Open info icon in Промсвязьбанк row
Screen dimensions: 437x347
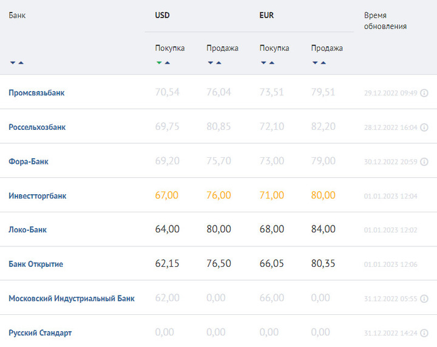click(x=424, y=93)
